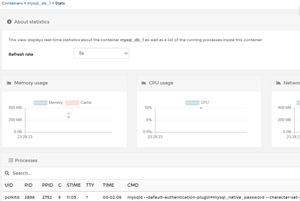Click the Memory data point on memory chart

[x=69, y=117]
